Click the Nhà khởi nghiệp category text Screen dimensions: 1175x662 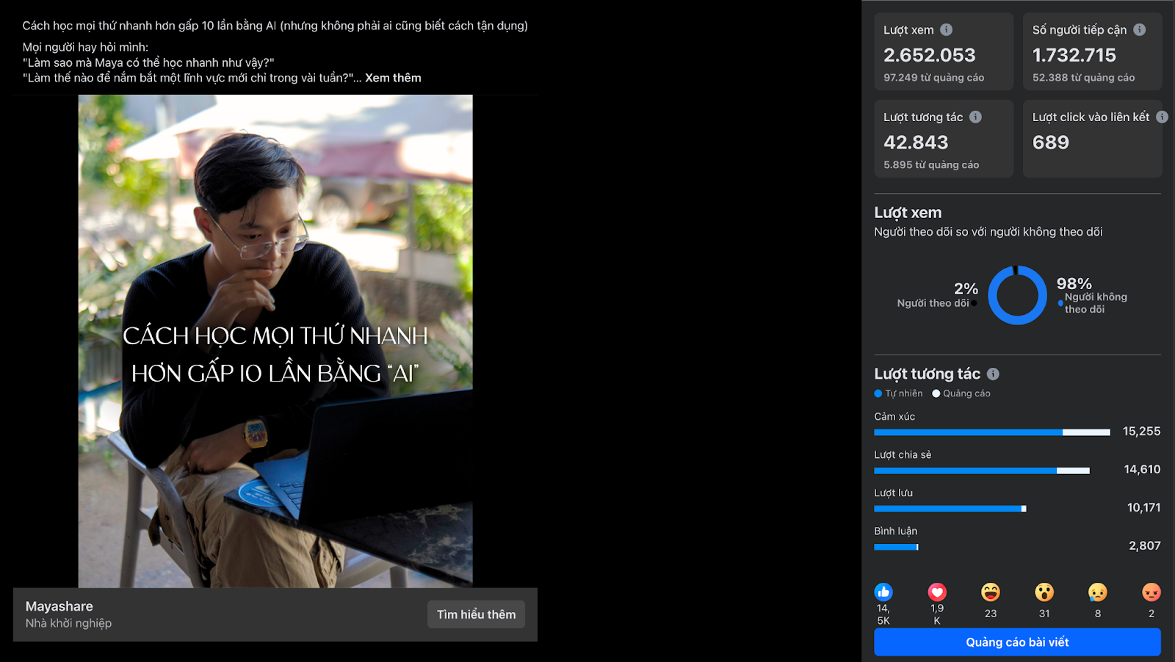tap(68, 623)
